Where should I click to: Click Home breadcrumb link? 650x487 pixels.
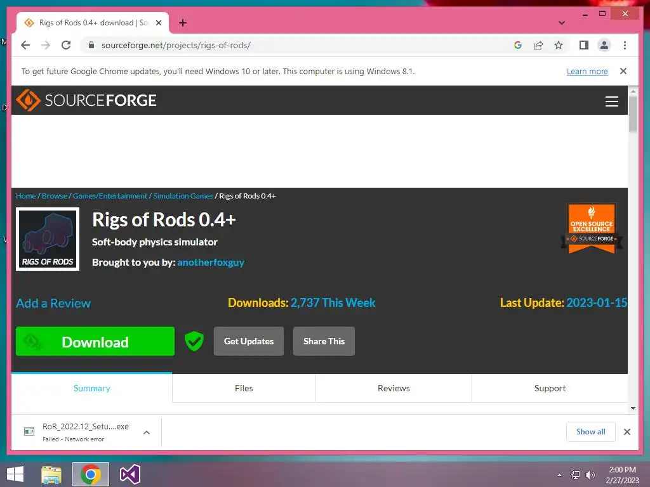click(25, 196)
